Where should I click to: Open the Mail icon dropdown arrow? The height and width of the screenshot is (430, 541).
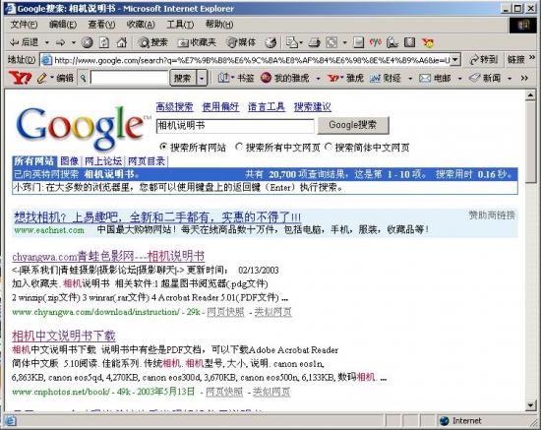[301, 42]
